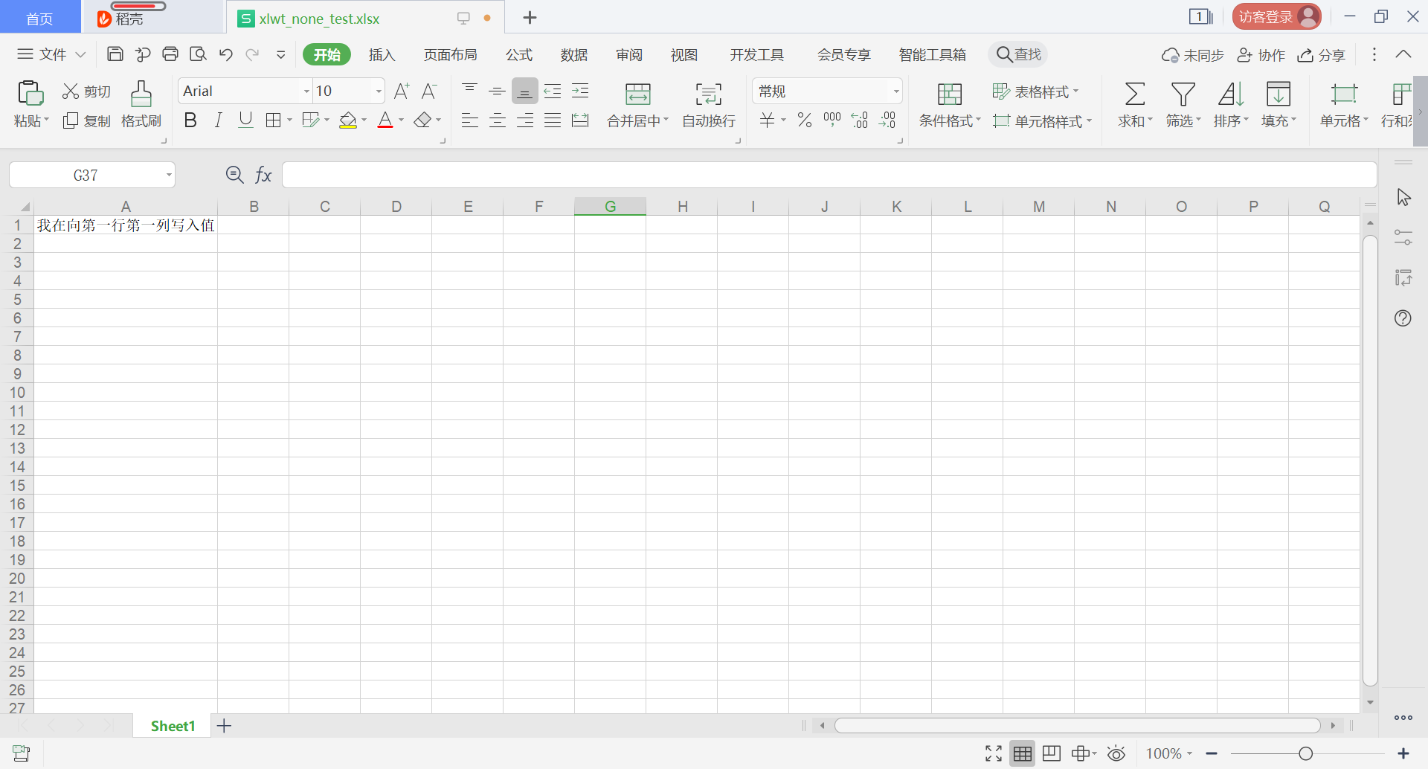Image resolution: width=1428 pixels, height=769 pixels.
Task: Apply the filter tool
Action: click(1182, 104)
